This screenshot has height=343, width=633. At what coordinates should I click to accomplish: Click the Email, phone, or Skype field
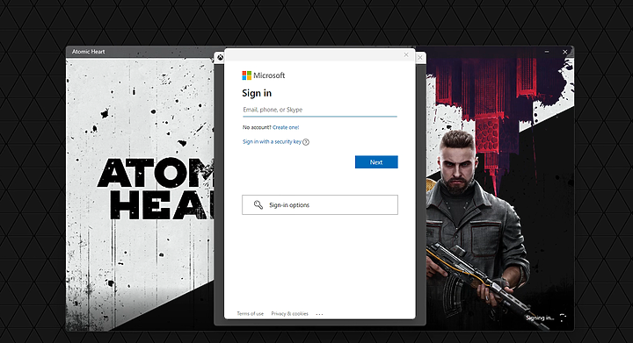[x=320, y=110]
